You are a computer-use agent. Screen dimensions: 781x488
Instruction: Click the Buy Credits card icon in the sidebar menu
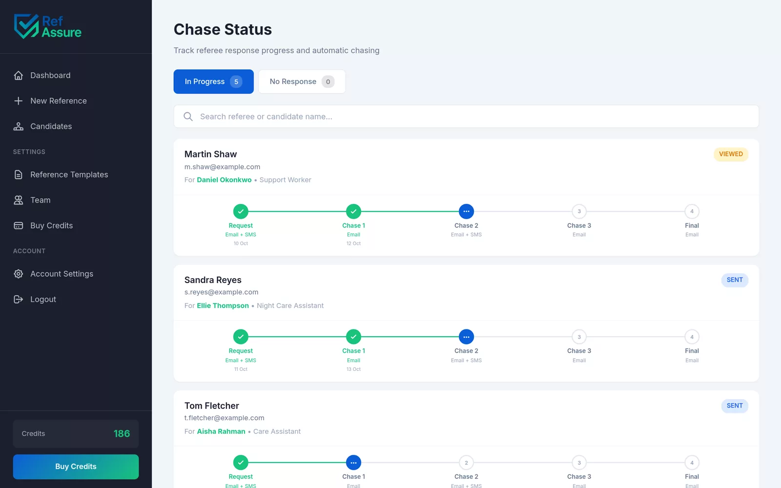(19, 225)
